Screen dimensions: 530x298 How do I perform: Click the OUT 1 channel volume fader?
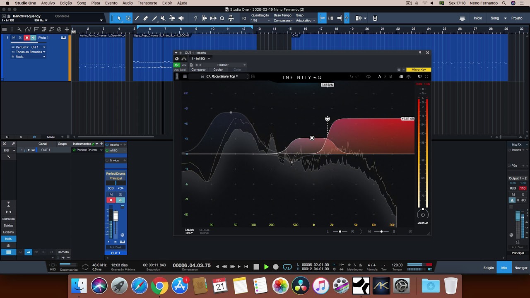point(116,216)
